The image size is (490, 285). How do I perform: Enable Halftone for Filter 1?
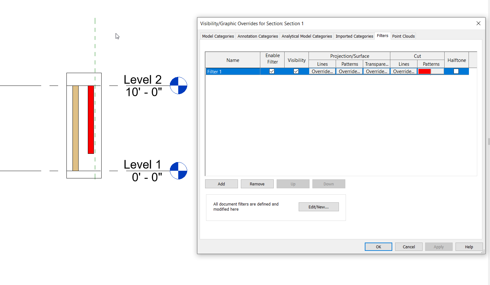(x=456, y=71)
